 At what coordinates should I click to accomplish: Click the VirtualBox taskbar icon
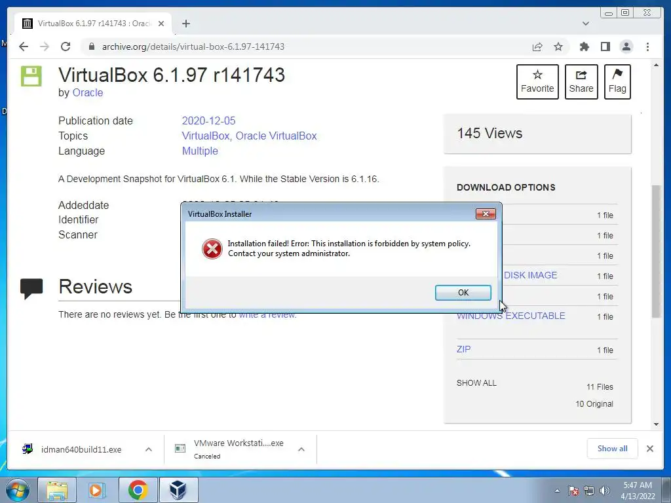178,490
